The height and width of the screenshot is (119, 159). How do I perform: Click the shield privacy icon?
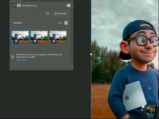pyautogui.click(x=13, y=57)
